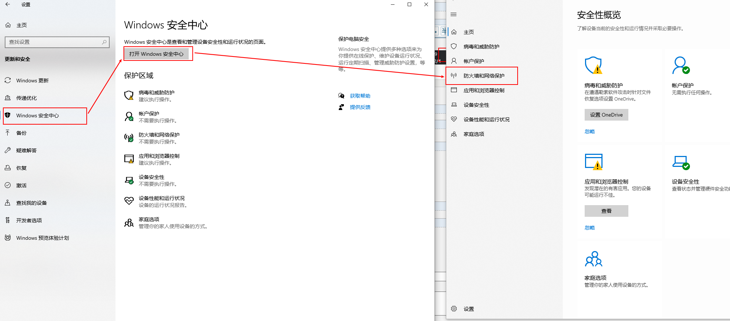Click the activation checkmark icon in the sidebar
Screen dimensions: 730x321
(x=8, y=185)
